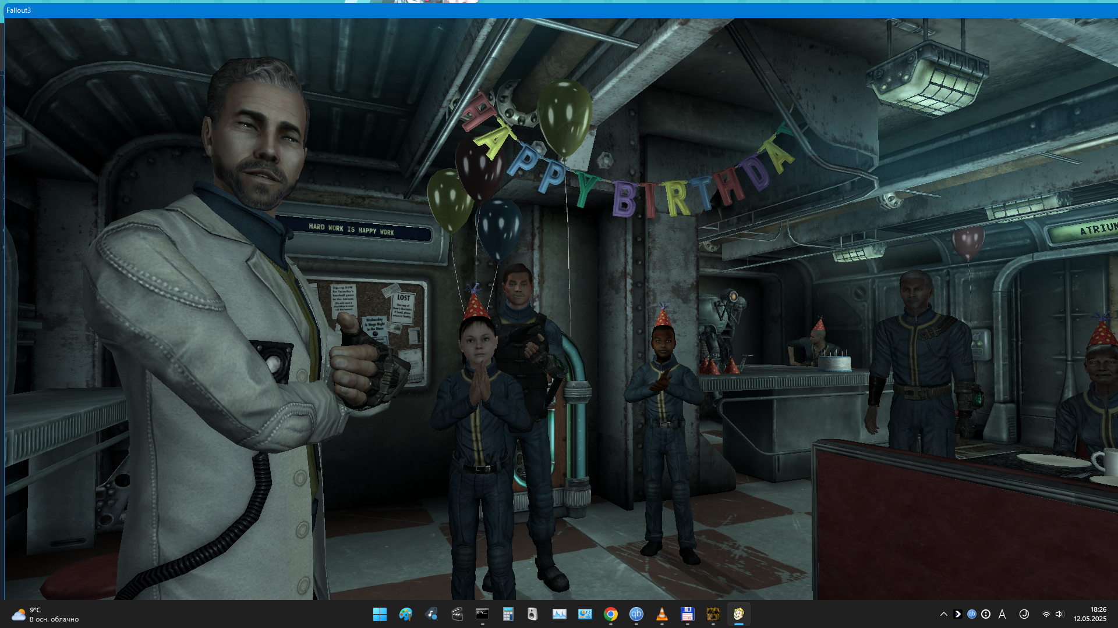Click the black arrow tray icon

[958, 614]
